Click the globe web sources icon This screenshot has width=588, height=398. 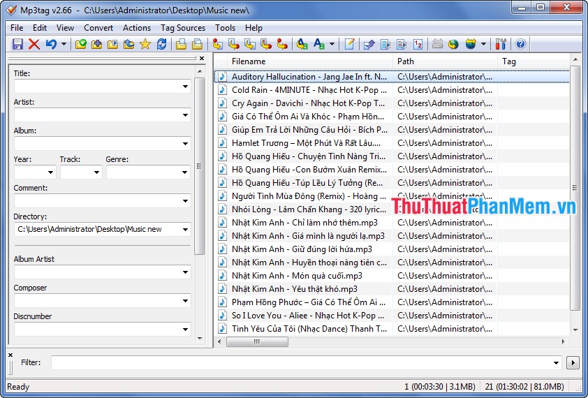pyautogui.click(x=453, y=44)
